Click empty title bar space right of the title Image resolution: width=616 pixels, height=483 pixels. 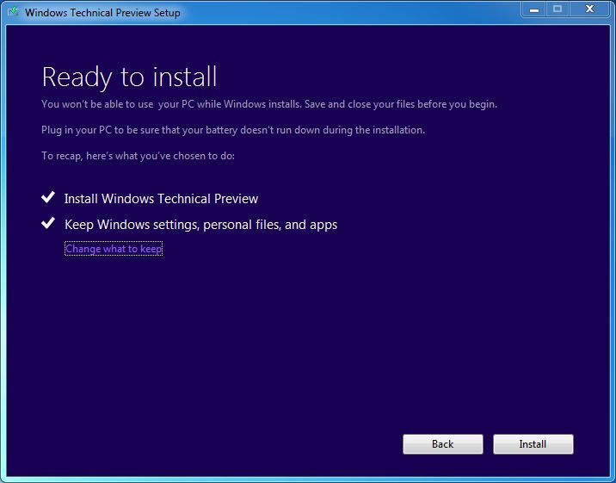tap(344, 12)
